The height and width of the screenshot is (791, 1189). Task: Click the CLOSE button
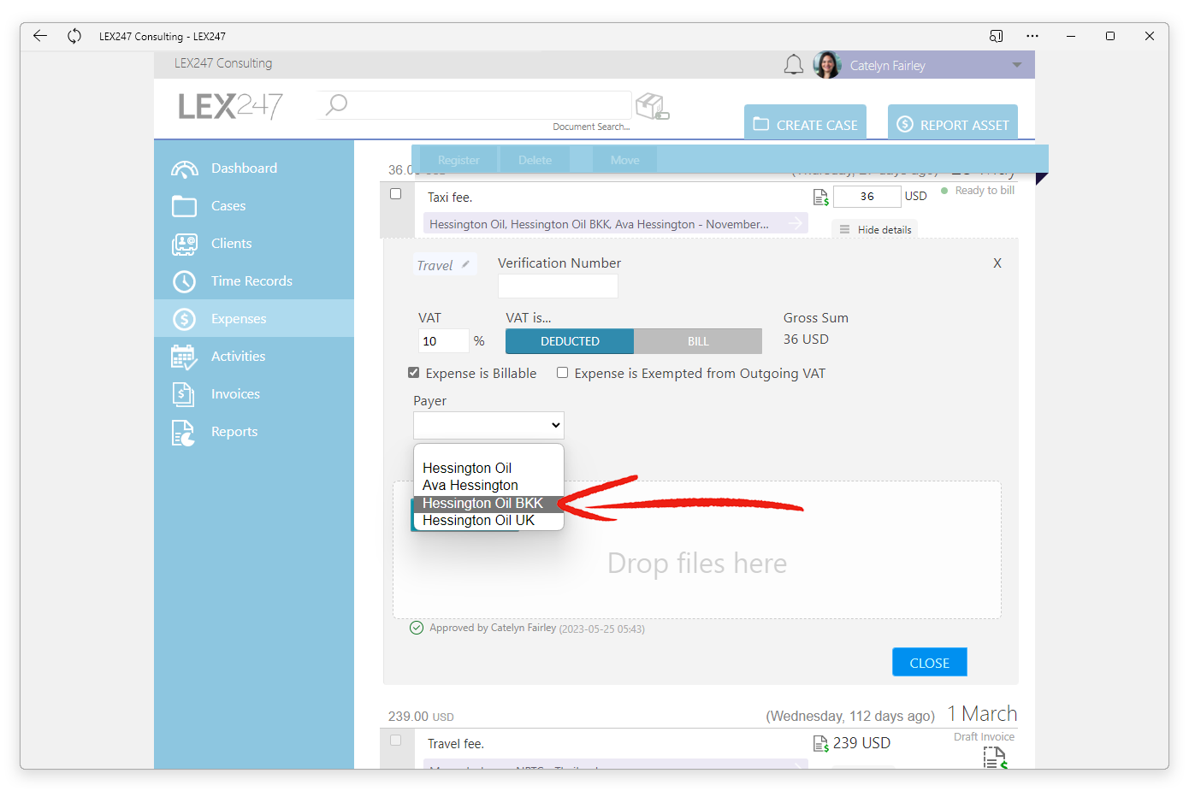click(930, 663)
